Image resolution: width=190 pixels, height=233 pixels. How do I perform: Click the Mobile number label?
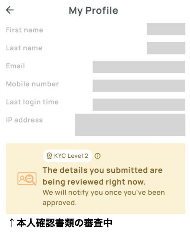[32, 84]
